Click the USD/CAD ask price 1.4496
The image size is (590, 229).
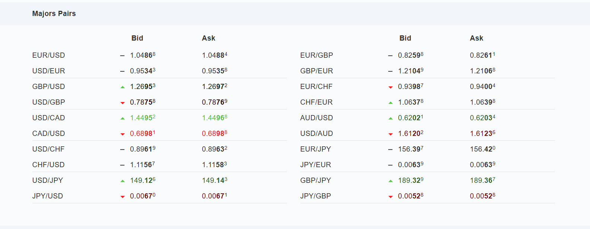point(214,118)
